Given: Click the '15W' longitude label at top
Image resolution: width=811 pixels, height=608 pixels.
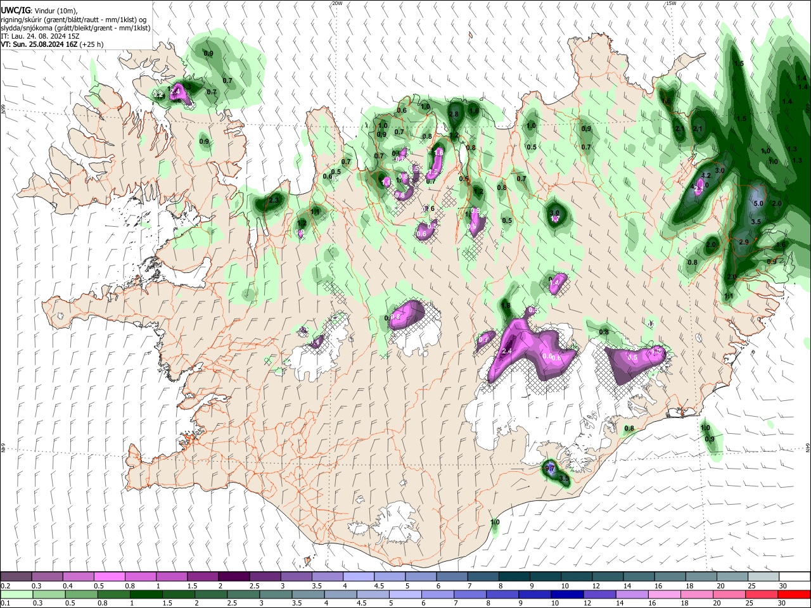Looking at the screenshot, I should tap(671, 3).
